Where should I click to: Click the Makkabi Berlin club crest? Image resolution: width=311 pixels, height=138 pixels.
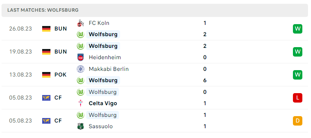click(x=80, y=69)
